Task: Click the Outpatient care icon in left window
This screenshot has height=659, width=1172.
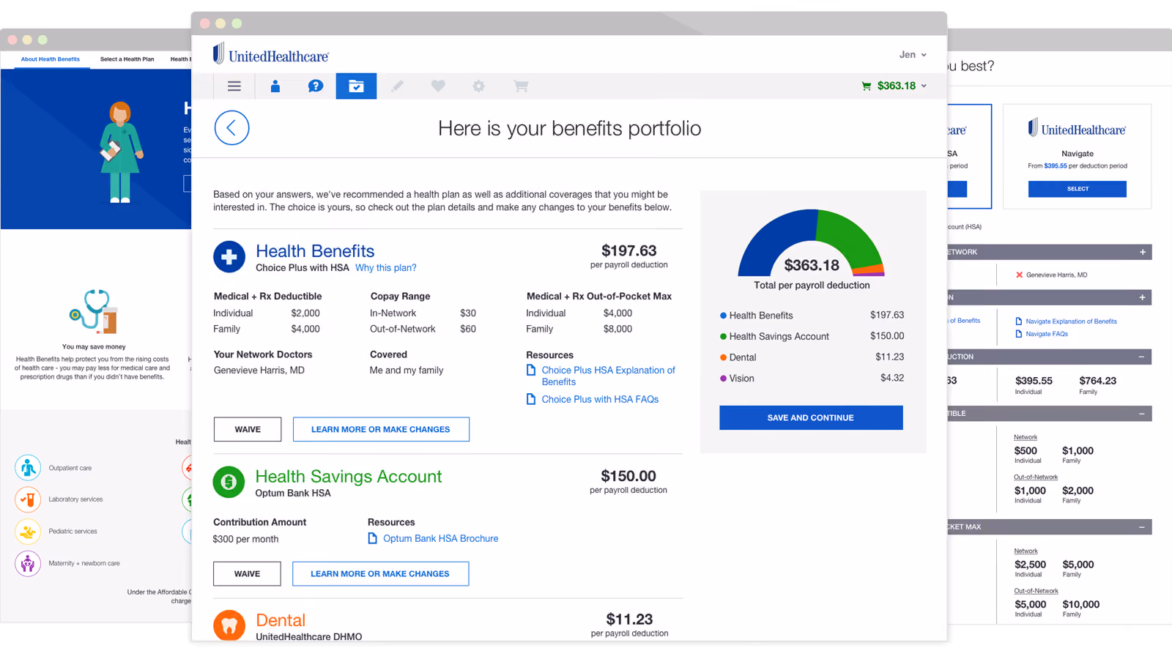Action: tap(28, 468)
